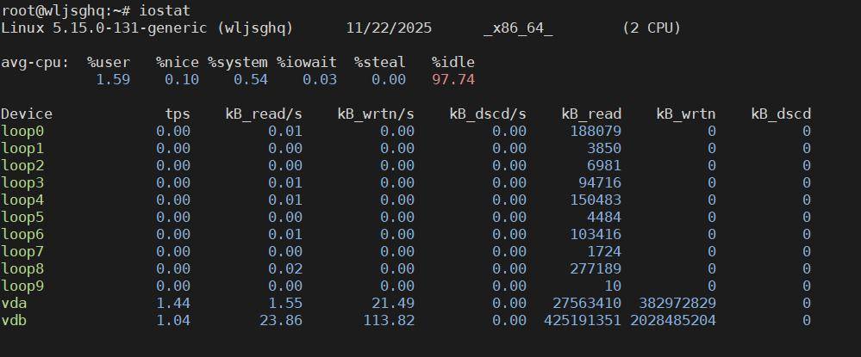Image resolution: width=861 pixels, height=357 pixels.
Task: Select the kB_wrtn/s column header
Action: (376, 114)
